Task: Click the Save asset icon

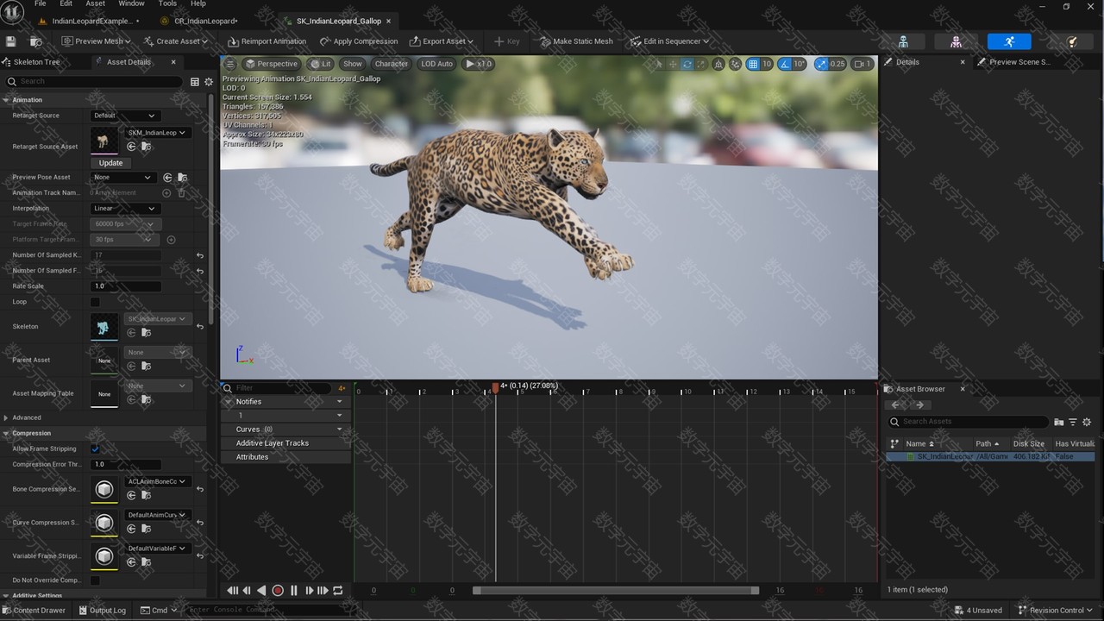Action: pyautogui.click(x=10, y=41)
